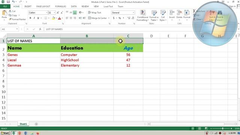Click the formula bar showing LIST OF NAMES
This screenshot has width=240, height=135.
(x=118, y=29)
